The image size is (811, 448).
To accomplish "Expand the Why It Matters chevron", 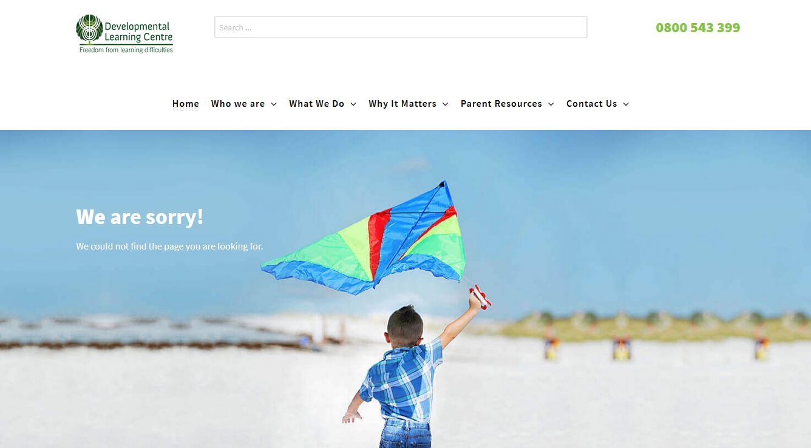I will click(445, 104).
